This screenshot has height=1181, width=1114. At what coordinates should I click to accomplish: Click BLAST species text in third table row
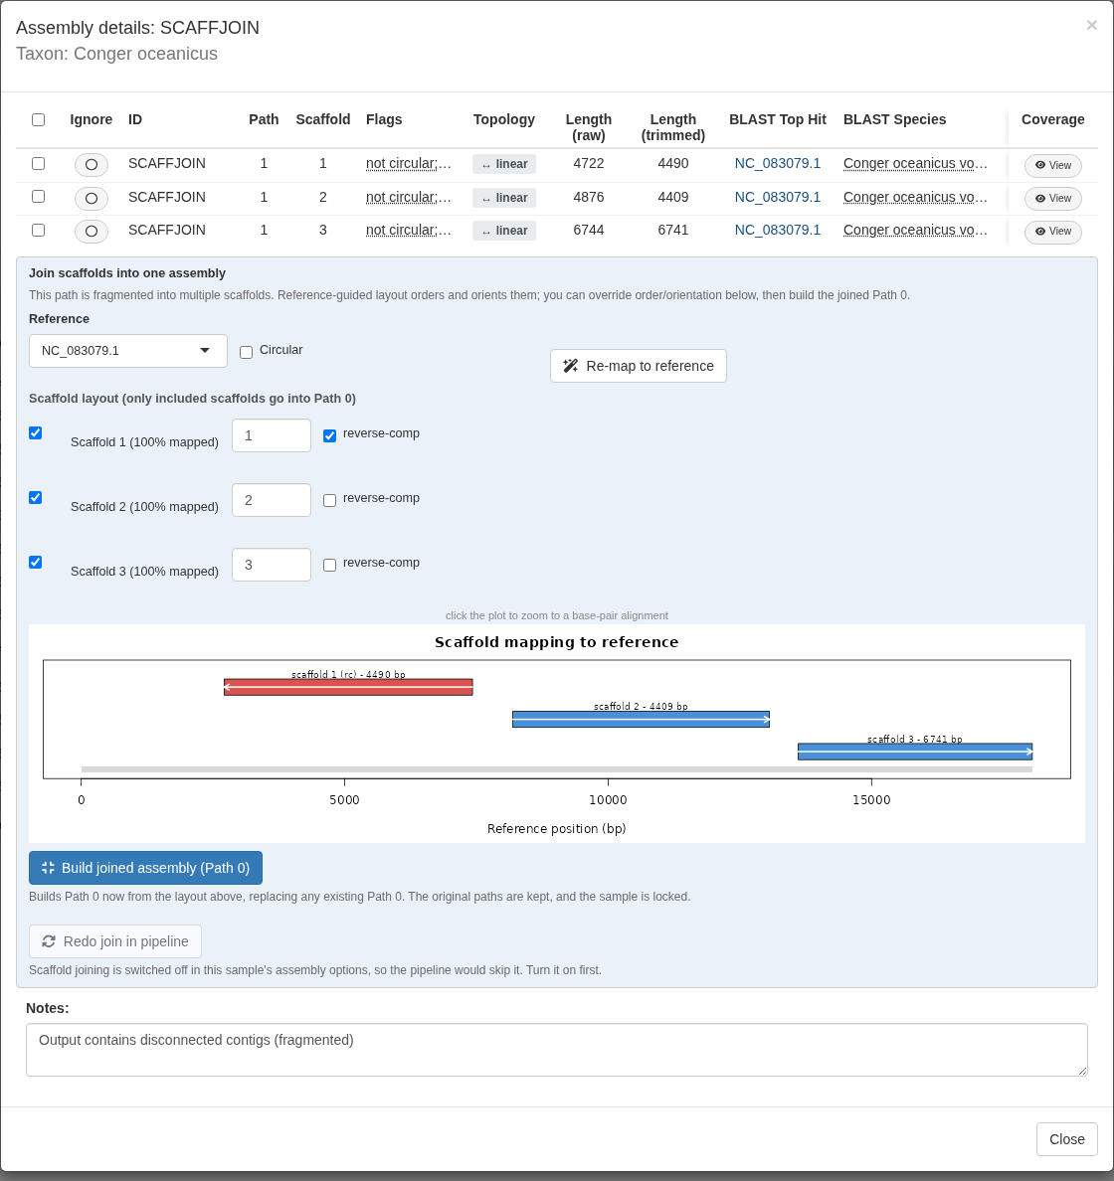915,230
